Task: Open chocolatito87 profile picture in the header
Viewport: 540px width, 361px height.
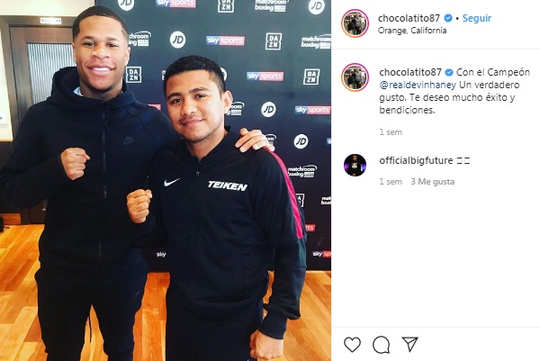Action: pyautogui.click(x=355, y=23)
